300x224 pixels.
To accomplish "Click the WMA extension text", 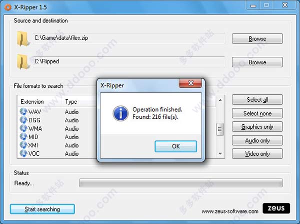I will point(35,129).
